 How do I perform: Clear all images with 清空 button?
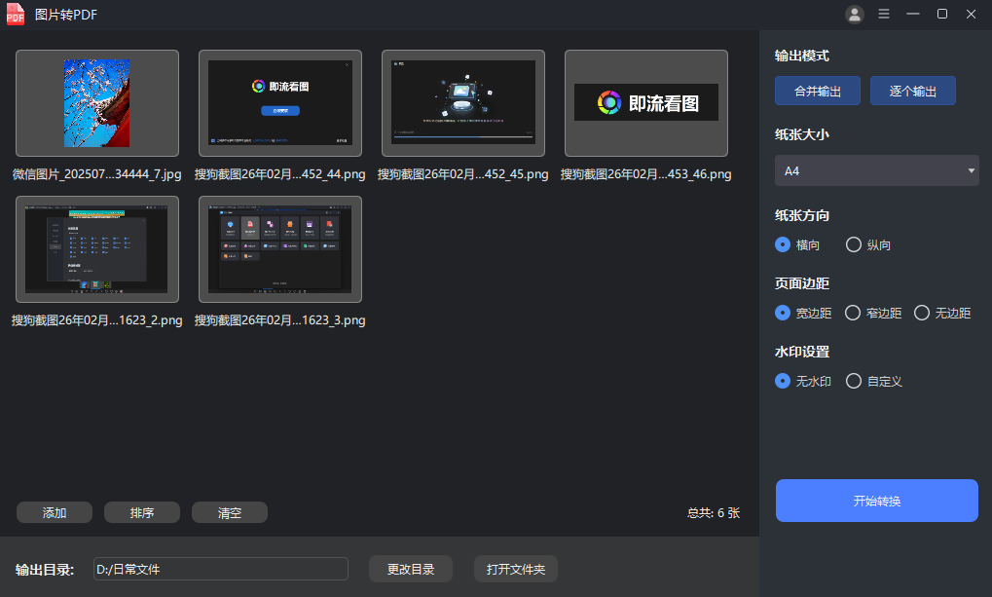230,512
